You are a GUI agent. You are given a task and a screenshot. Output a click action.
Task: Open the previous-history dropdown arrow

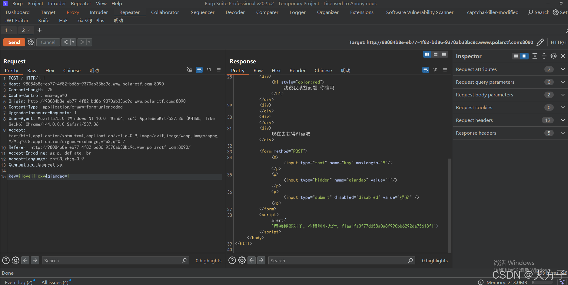[x=73, y=42]
